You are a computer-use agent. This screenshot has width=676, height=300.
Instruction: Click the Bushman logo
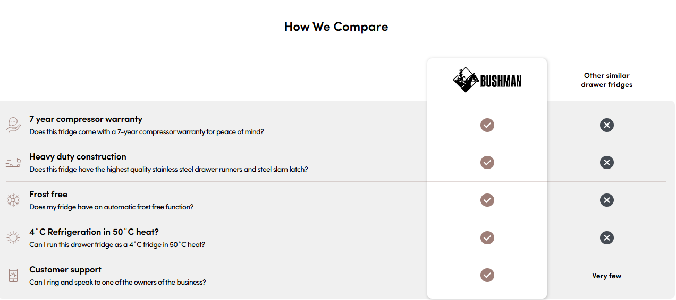click(x=487, y=80)
